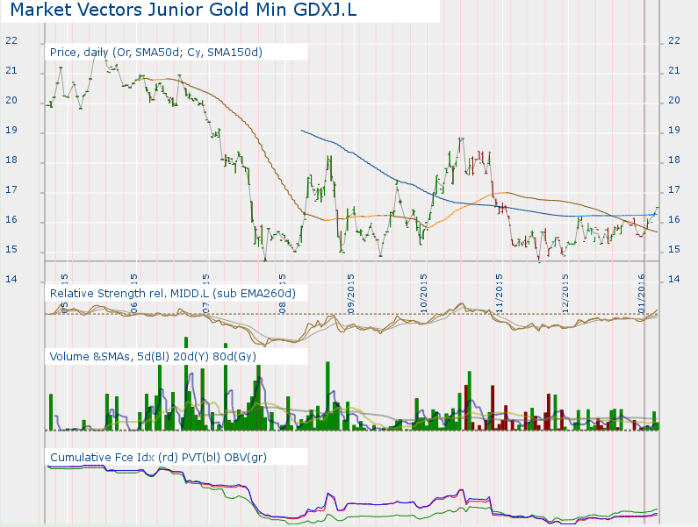
Task: Click the 12/2015 date axis label
Action: [x=565, y=294]
